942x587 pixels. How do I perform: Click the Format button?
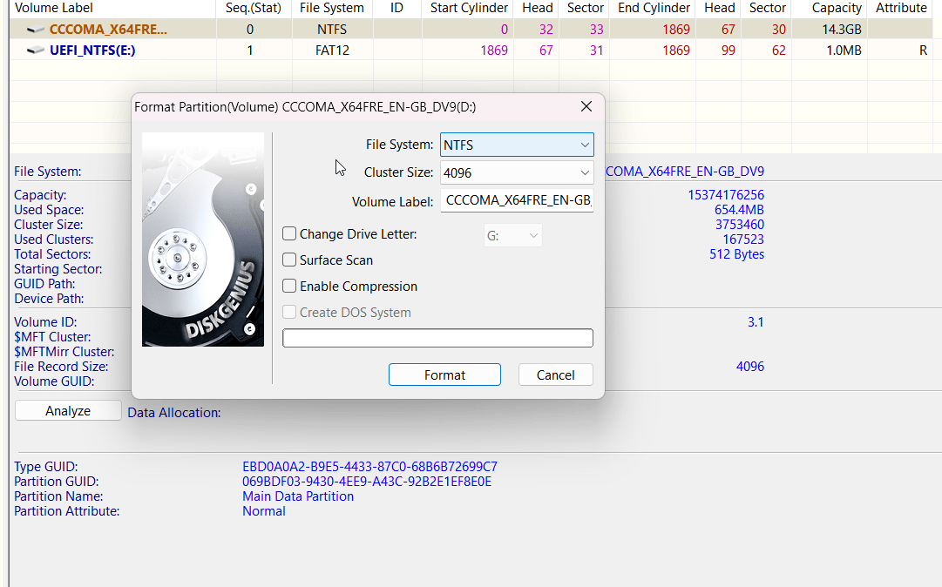pos(444,375)
